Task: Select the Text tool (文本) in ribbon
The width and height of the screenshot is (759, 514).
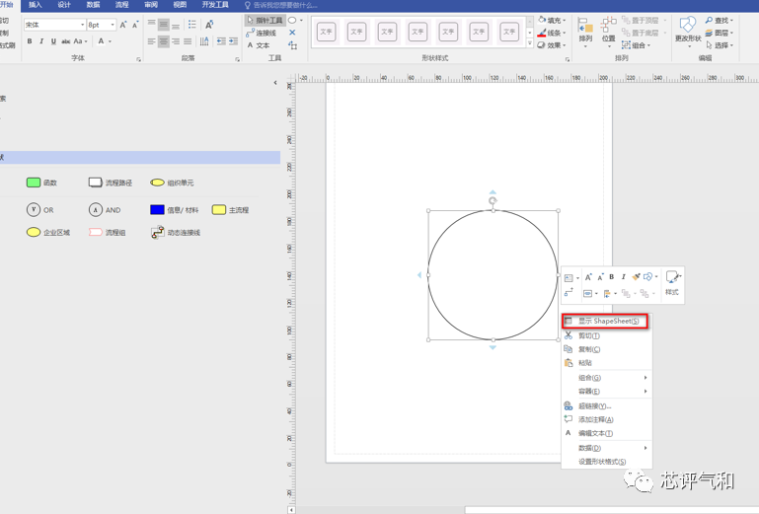Action: [258, 45]
